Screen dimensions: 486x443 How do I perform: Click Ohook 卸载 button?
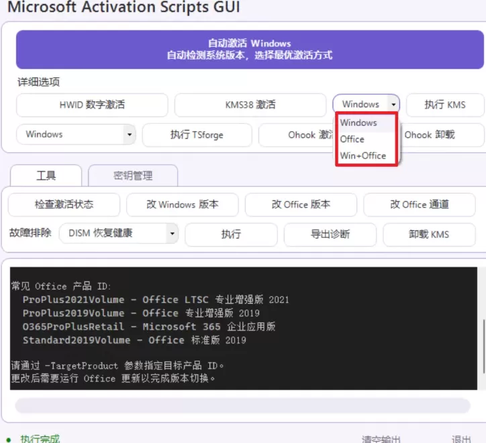[x=442, y=135]
